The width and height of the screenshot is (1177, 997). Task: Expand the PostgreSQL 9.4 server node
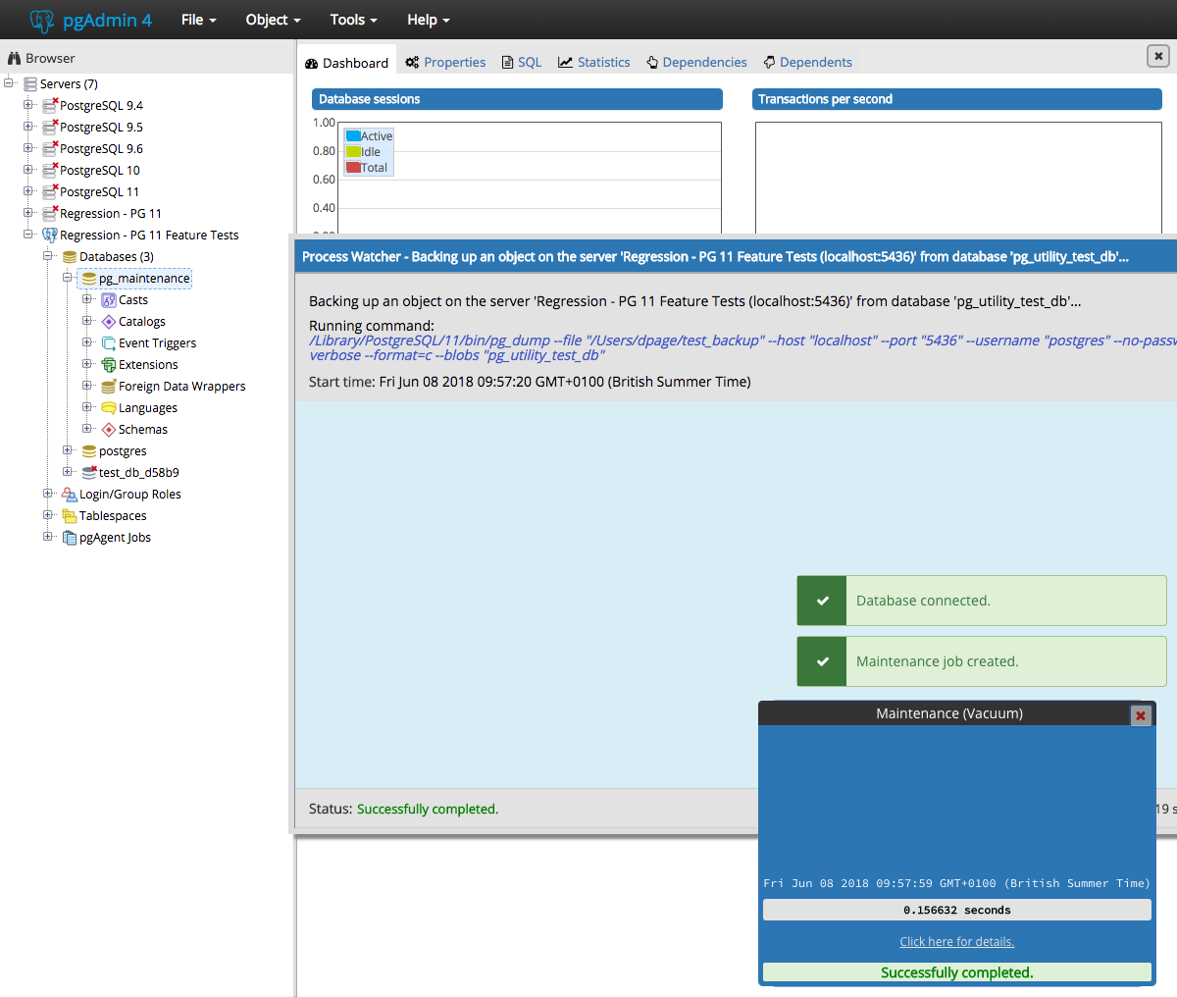[28, 105]
